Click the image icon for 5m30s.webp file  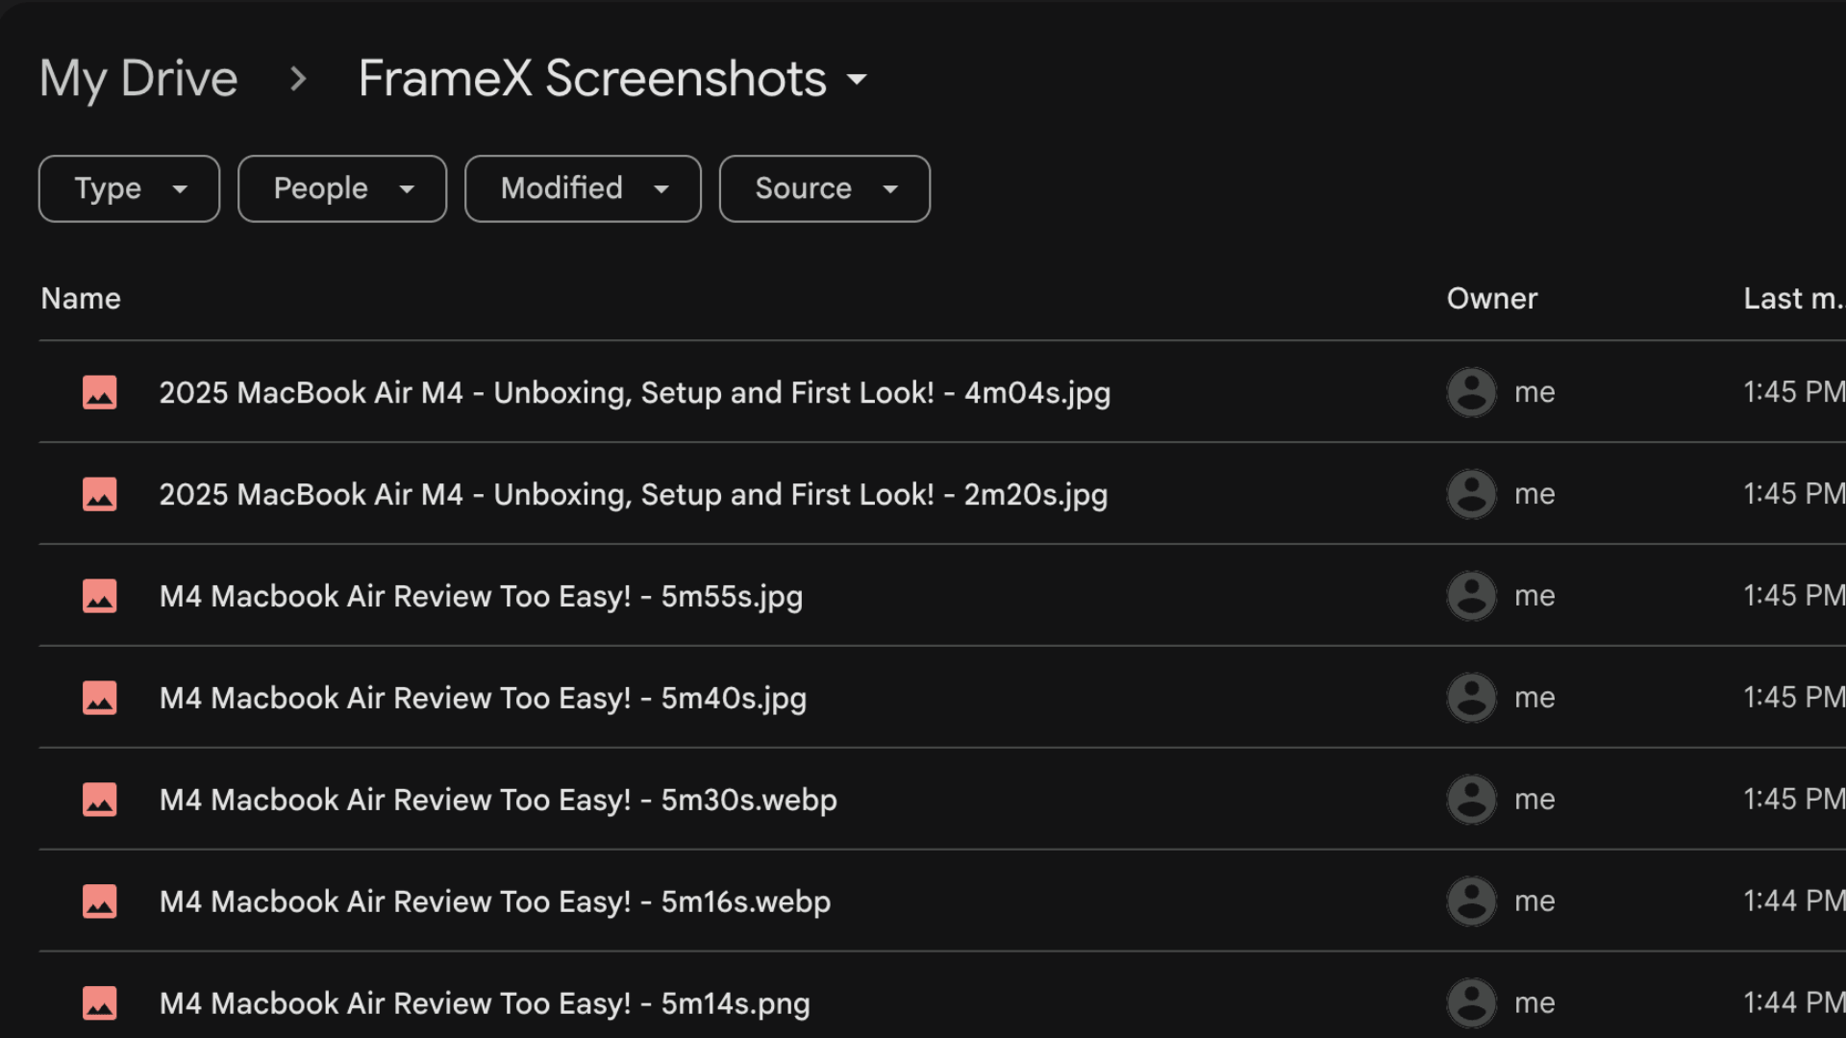click(99, 799)
